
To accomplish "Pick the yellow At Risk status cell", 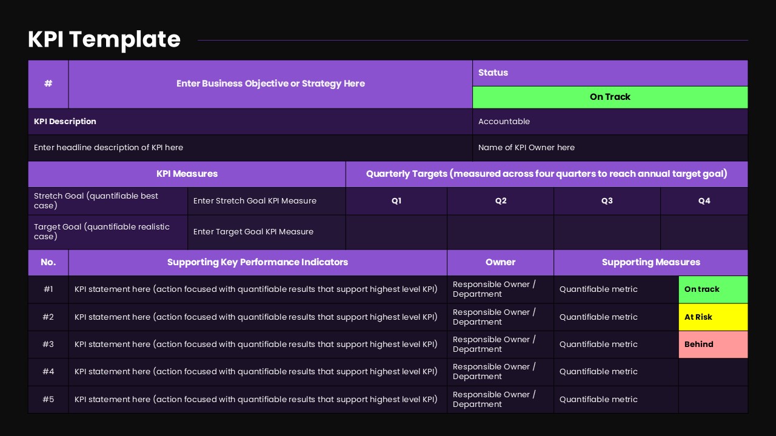I will (x=713, y=317).
